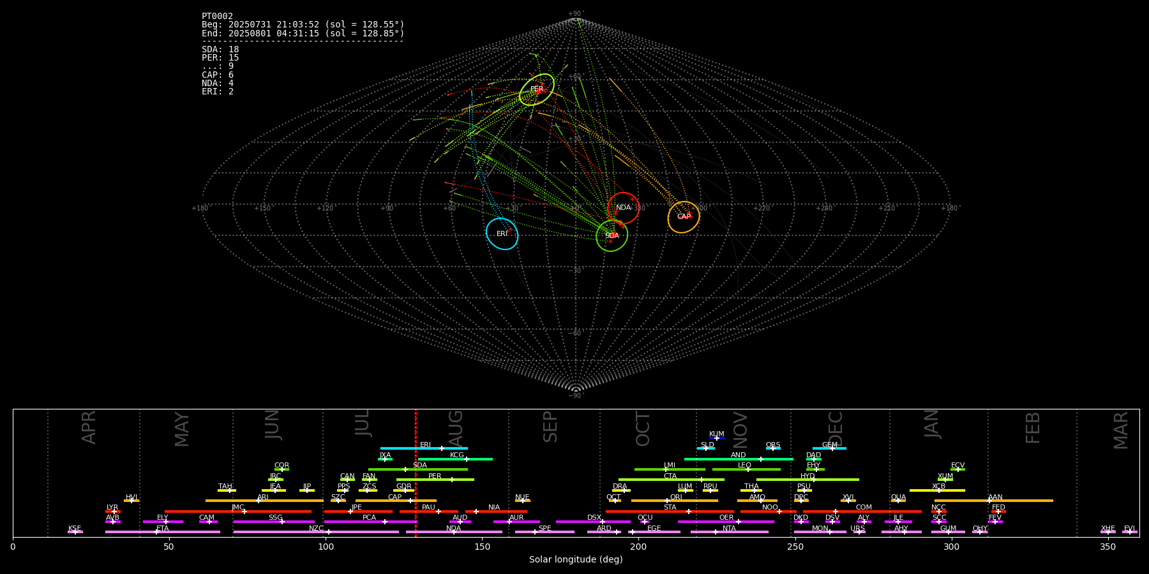Click the 'ERI: 2' count entry
The height and width of the screenshot is (574, 1149).
click(x=218, y=91)
